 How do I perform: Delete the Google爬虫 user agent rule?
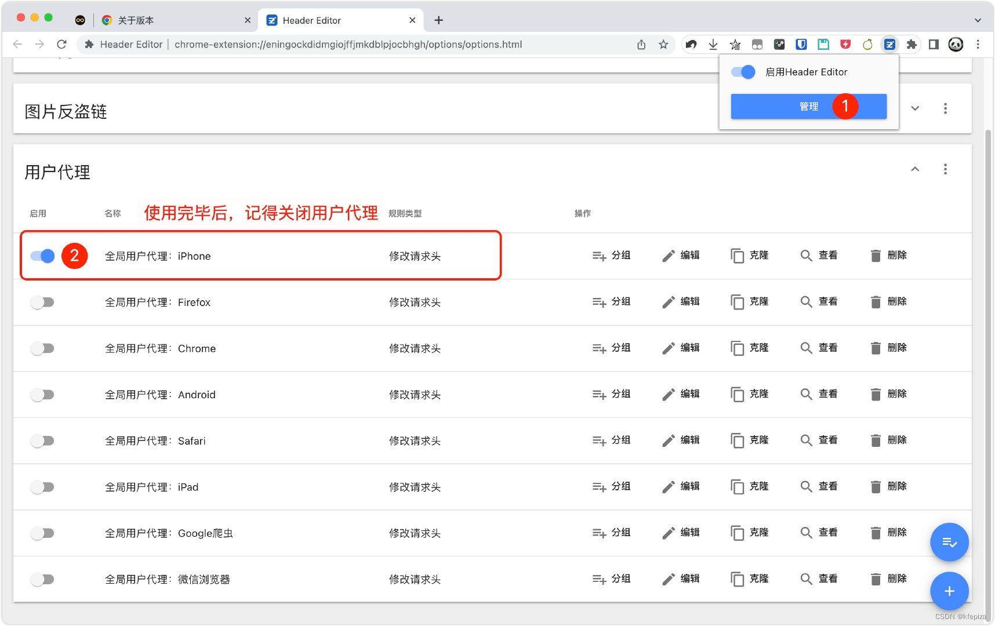(888, 533)
